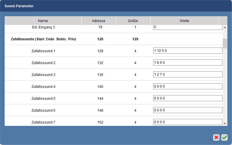The height and width of the screenshot is (145, 232).
Task: Click the scrollbar down arrow
Action: [x=225, y=124]
